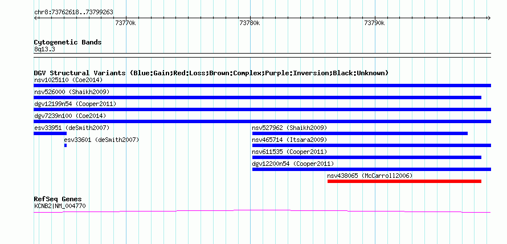The image size is (507, 244).
Task: Click the nsv527962 (Shaikh2009) variant bar
Action: (x=360, y=133)
